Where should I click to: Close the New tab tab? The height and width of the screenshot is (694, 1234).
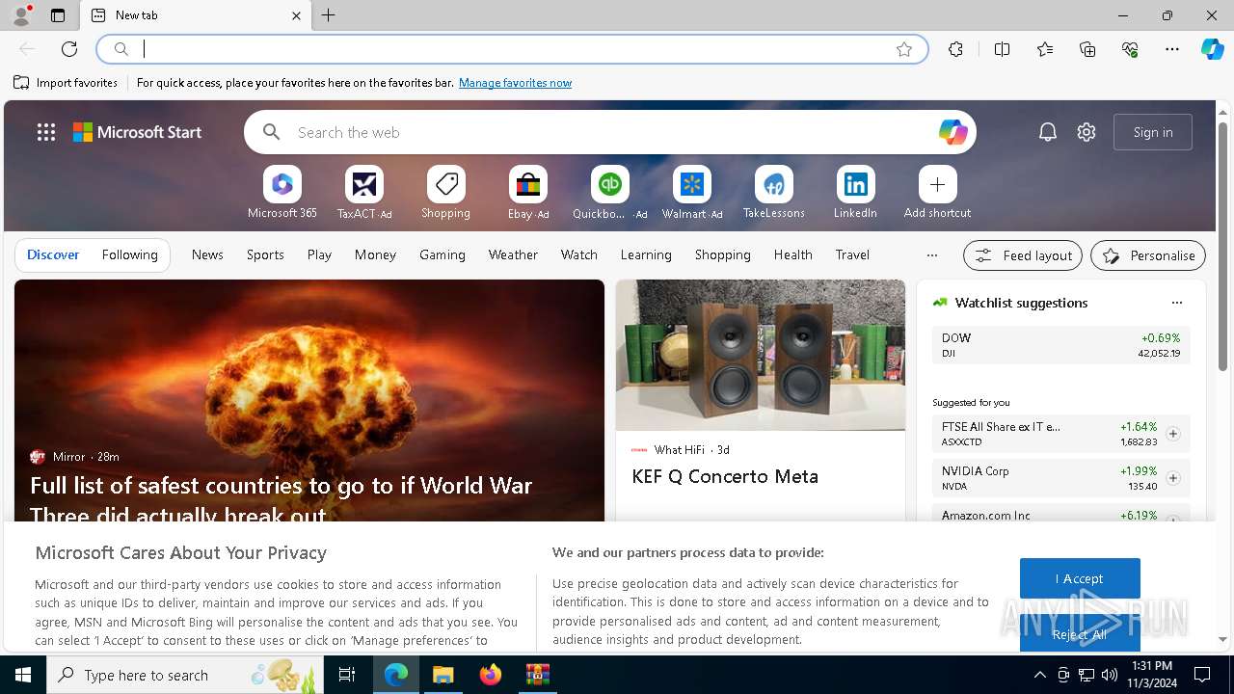pyautogui.click(x=296, y=15)
